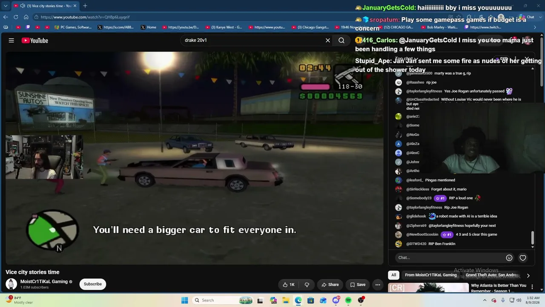Open the video's more actions menu
This screenshot has height=307, width=545.
[x=378, y=284]
